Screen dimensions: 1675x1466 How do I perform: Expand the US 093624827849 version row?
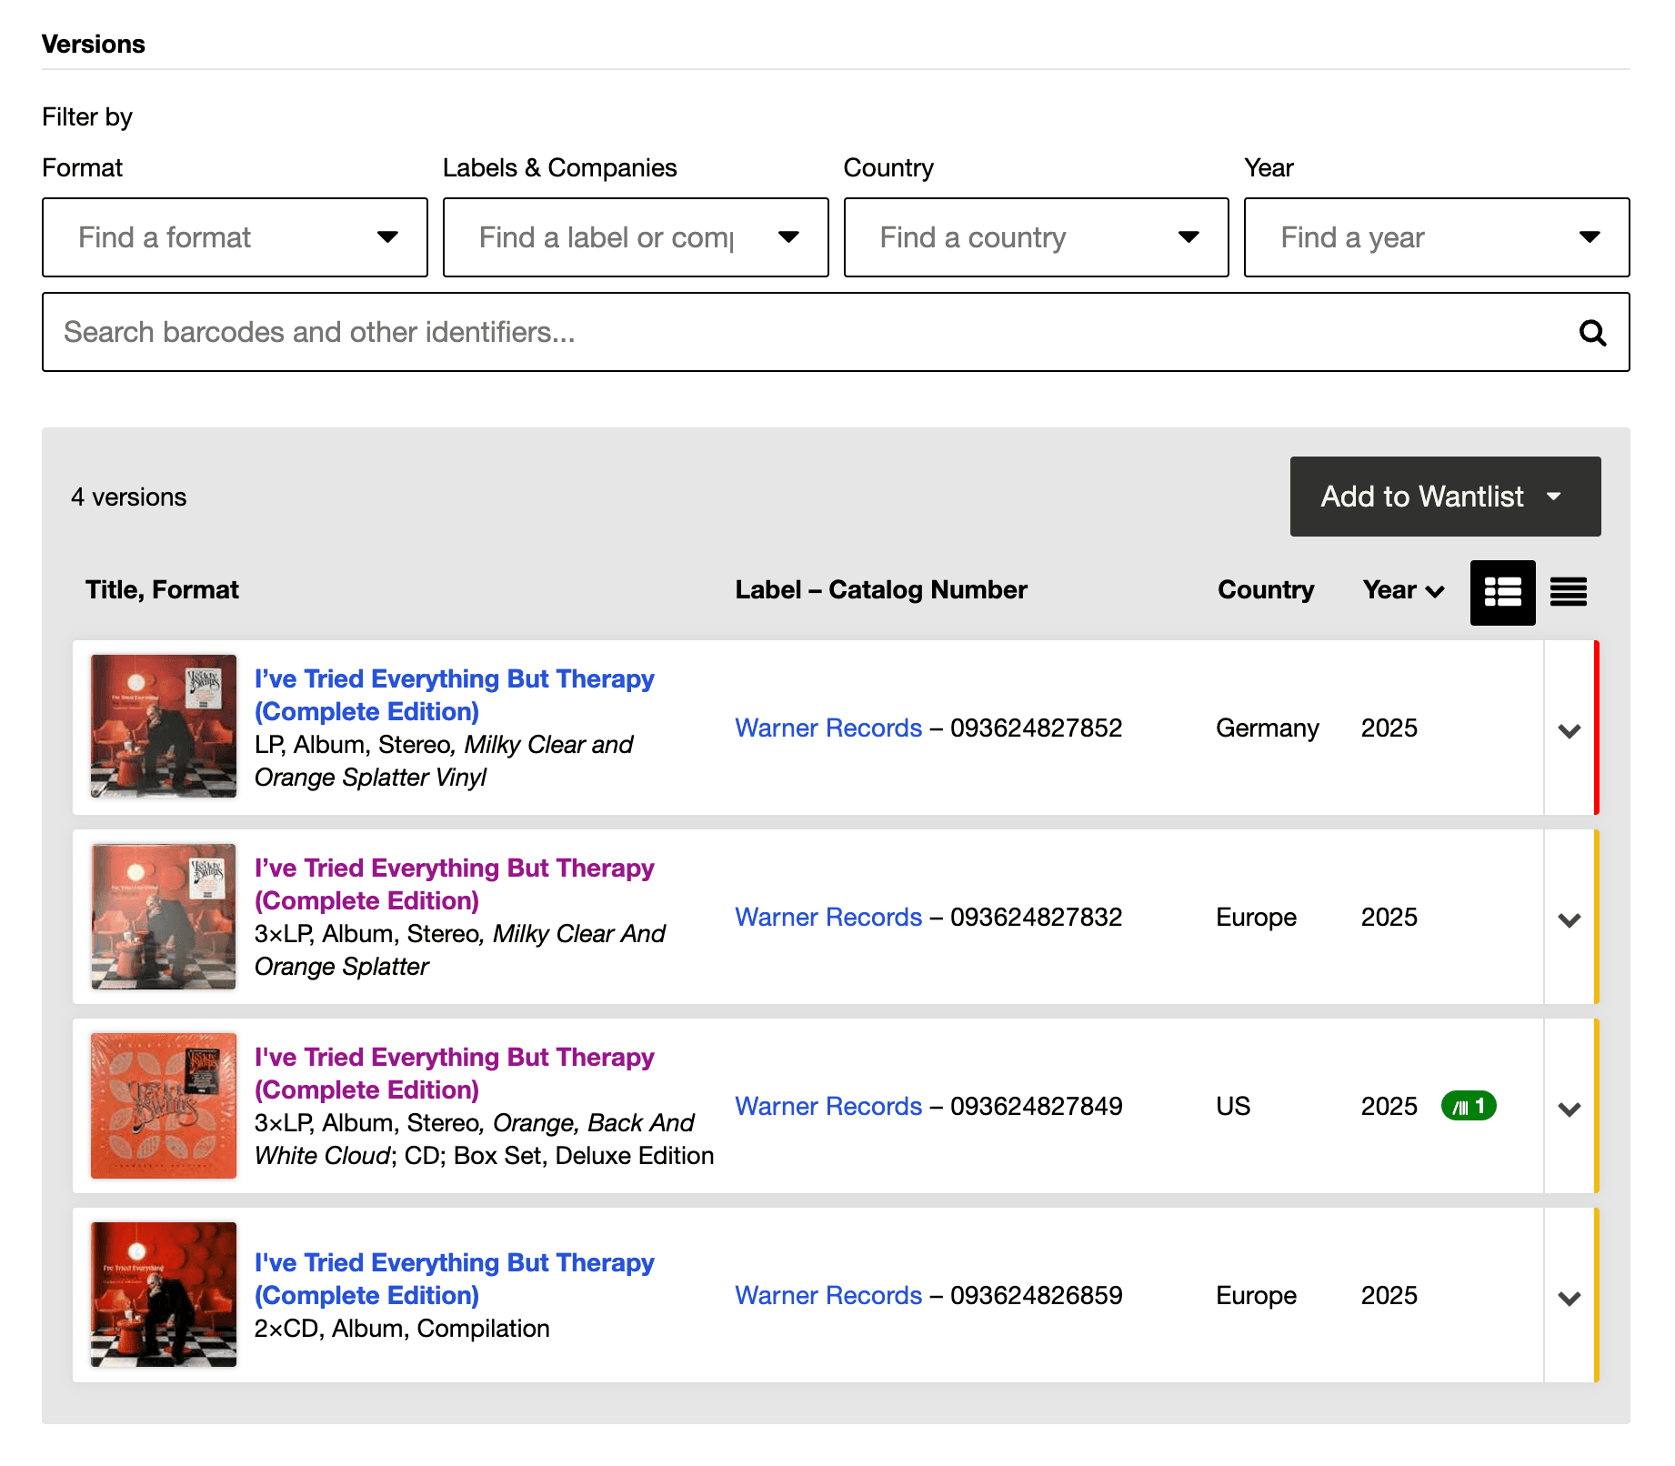pyautogui.click(x=1570, y=1109)
